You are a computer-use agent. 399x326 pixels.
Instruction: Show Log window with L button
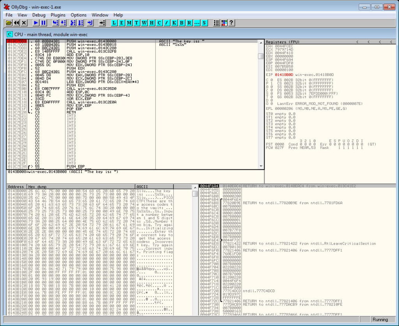(x=114, y=23)
